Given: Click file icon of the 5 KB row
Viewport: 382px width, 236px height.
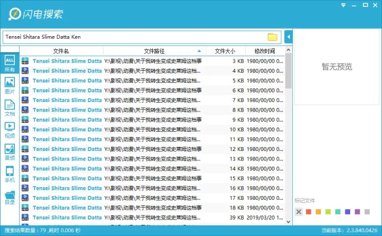Looking at the screenshot, I should [25, 80].
